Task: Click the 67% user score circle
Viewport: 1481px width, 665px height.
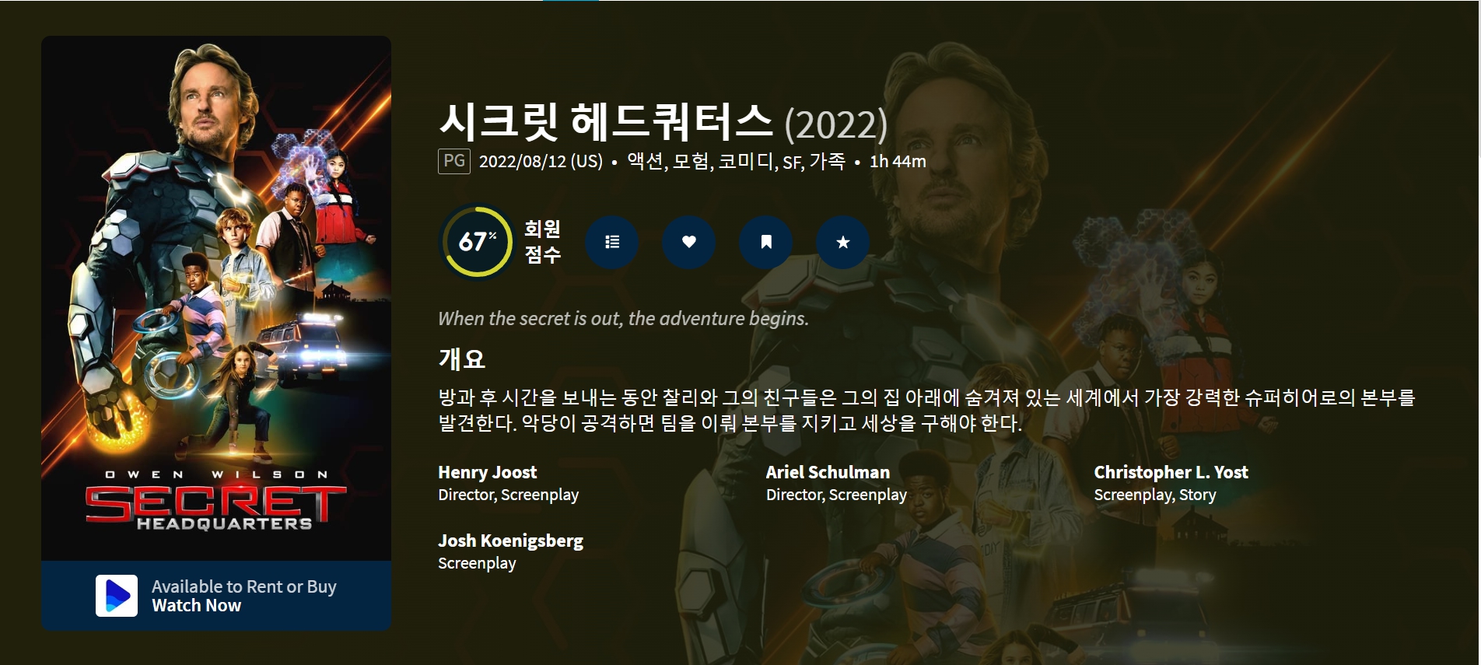Action: (477, 241)
